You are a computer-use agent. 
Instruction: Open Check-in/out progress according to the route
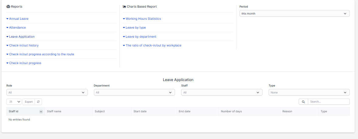41,54
